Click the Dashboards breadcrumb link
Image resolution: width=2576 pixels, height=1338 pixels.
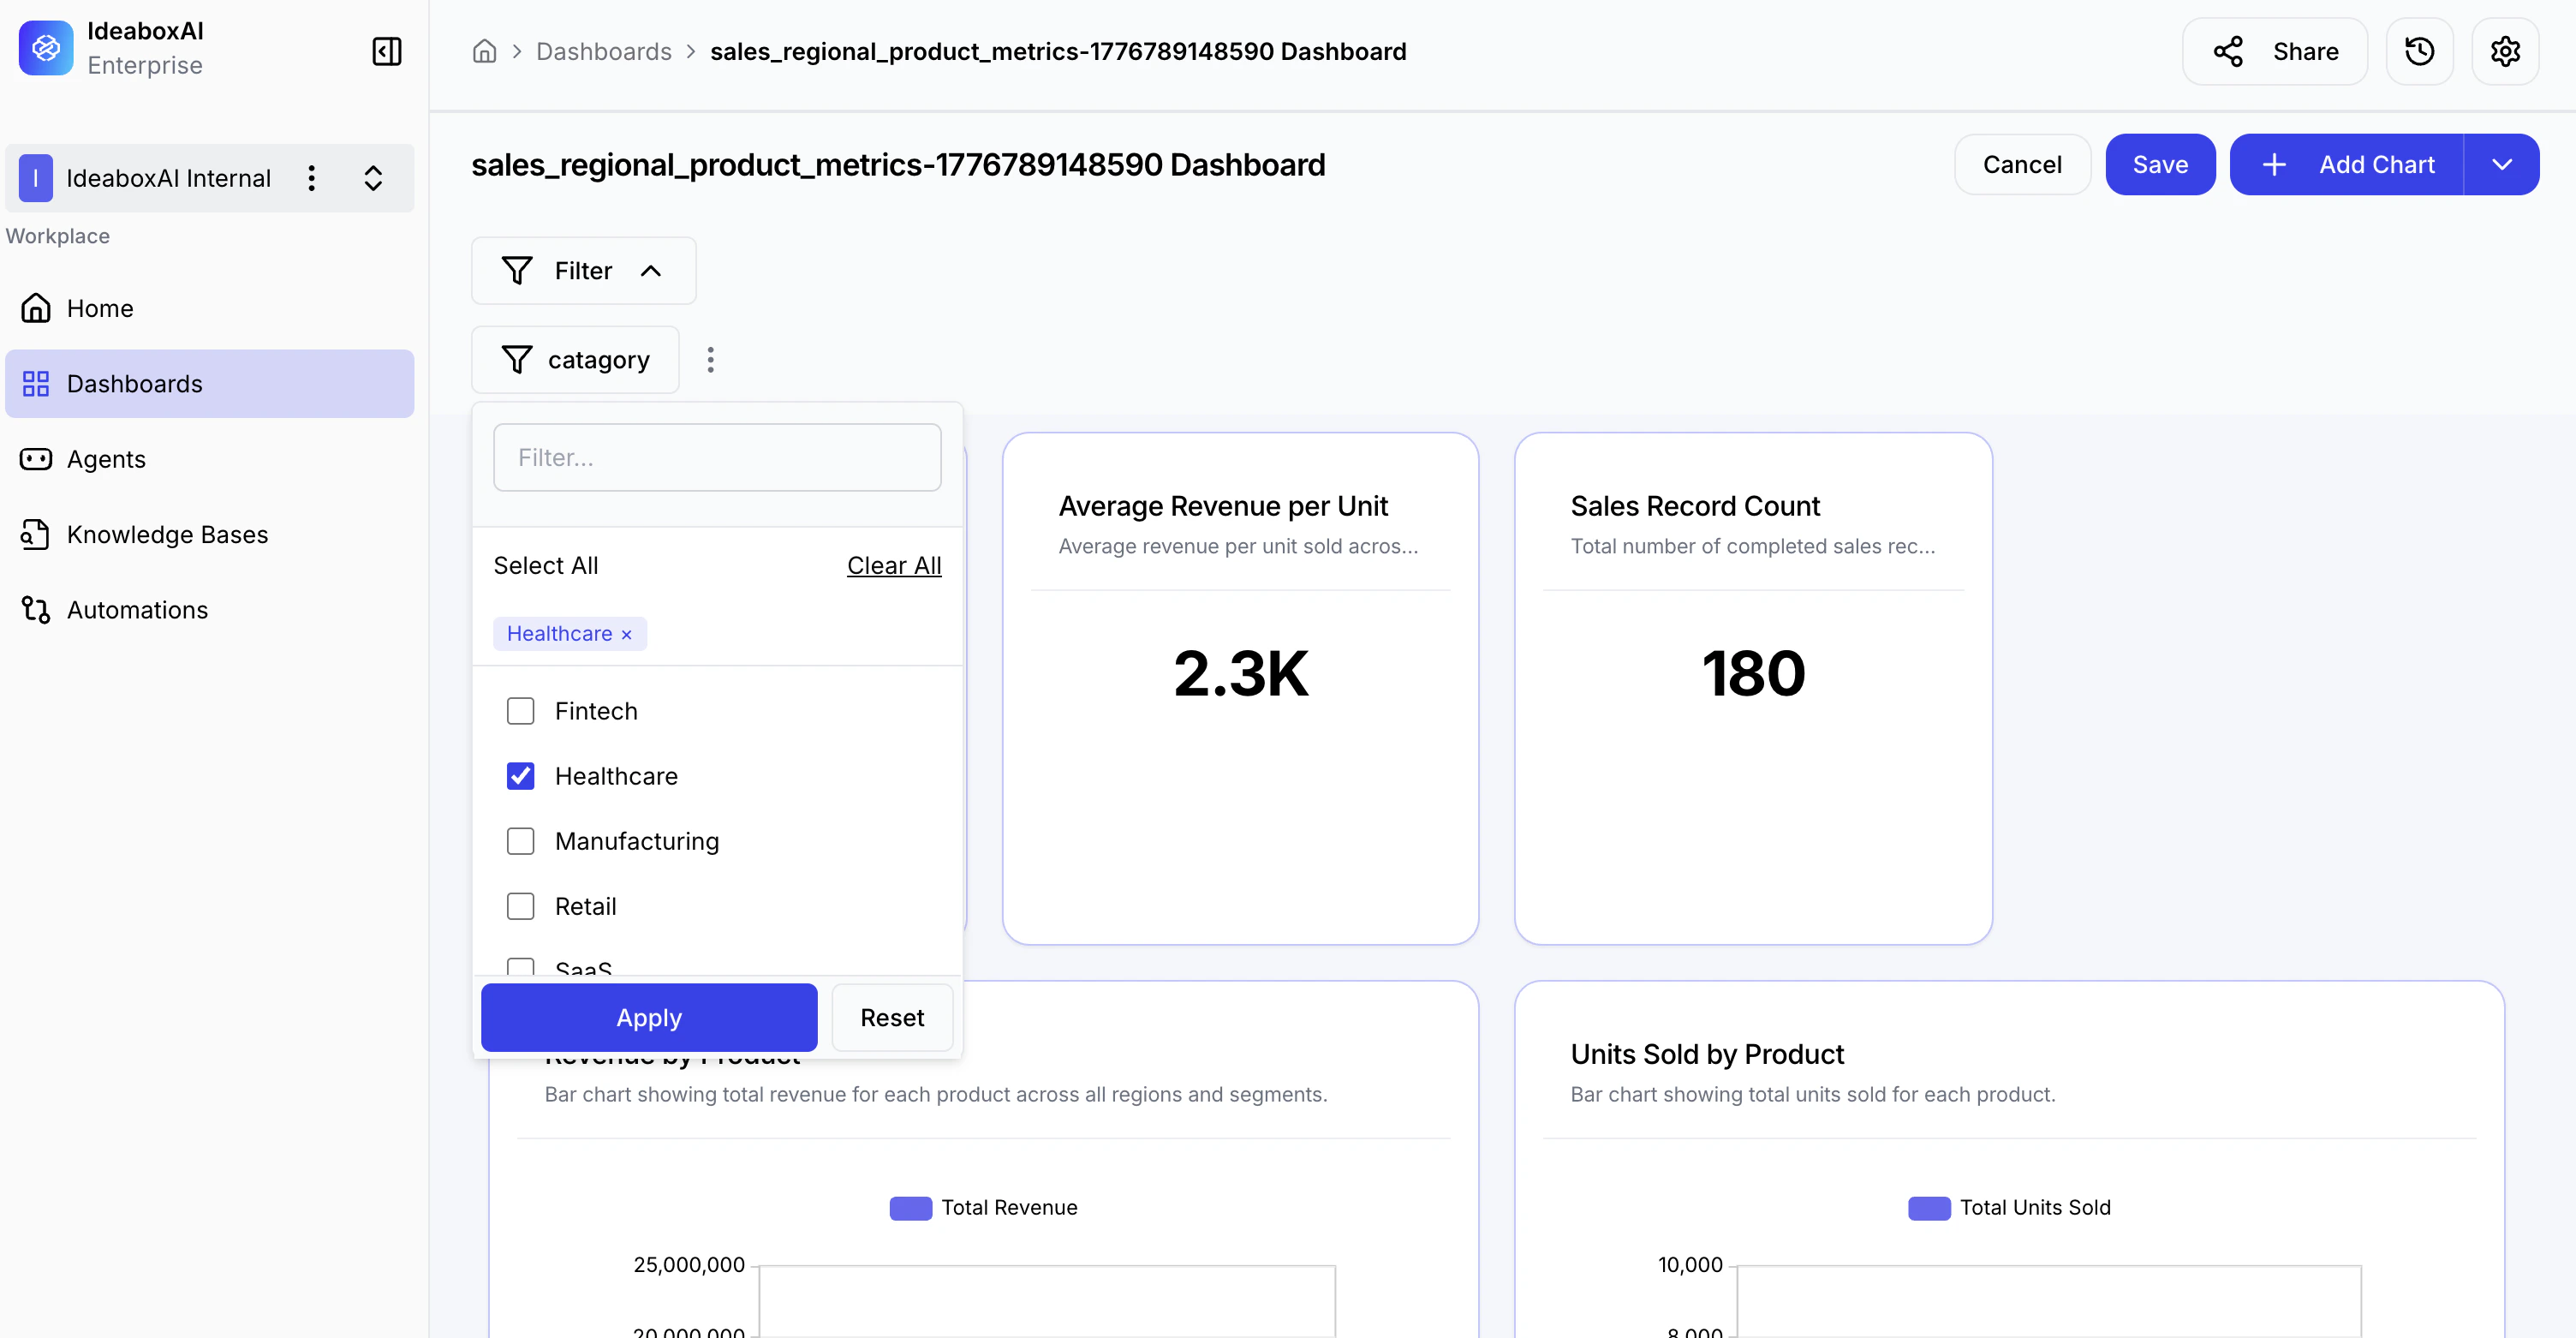[x=603, y=51]
